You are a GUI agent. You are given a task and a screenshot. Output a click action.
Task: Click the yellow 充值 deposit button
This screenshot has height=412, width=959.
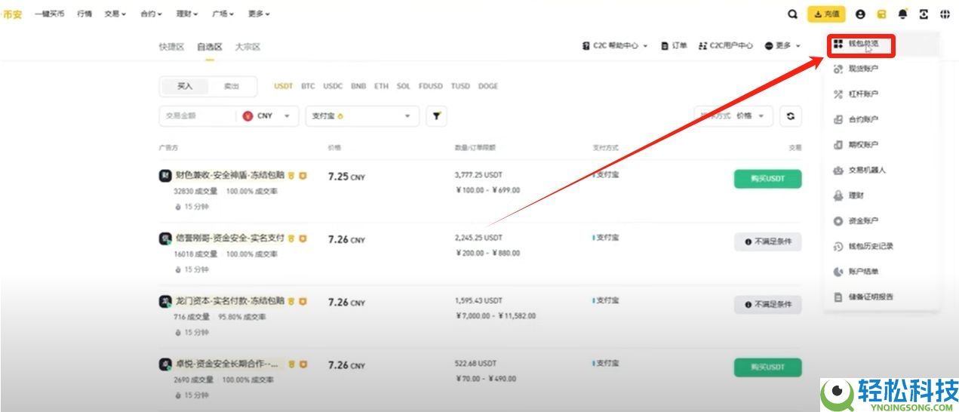pos(826,14)
